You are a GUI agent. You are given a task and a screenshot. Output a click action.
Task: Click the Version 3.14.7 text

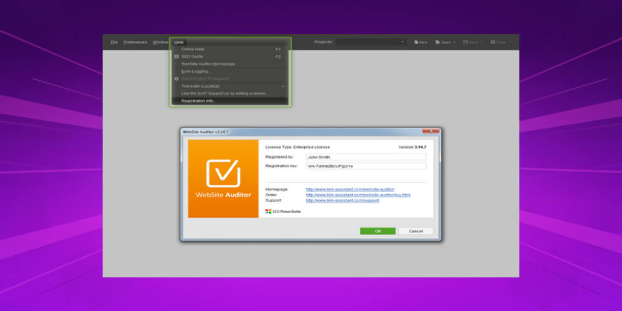412,147
